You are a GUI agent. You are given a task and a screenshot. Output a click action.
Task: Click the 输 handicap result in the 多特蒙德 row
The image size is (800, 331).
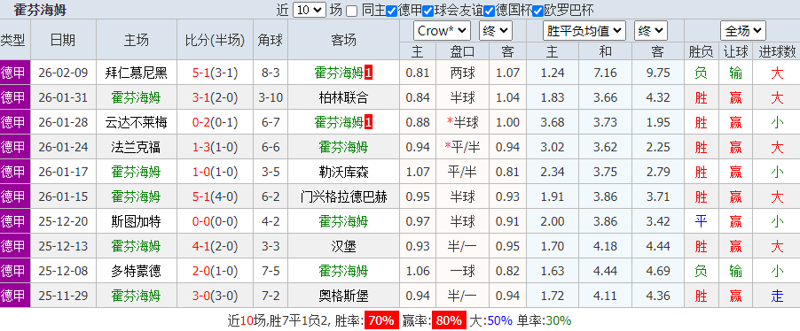pyautogui.click(x=736, y=271)
